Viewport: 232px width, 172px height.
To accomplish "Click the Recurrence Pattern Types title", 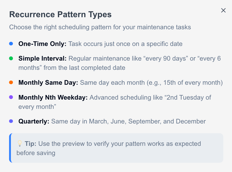I will click(60, 14).
